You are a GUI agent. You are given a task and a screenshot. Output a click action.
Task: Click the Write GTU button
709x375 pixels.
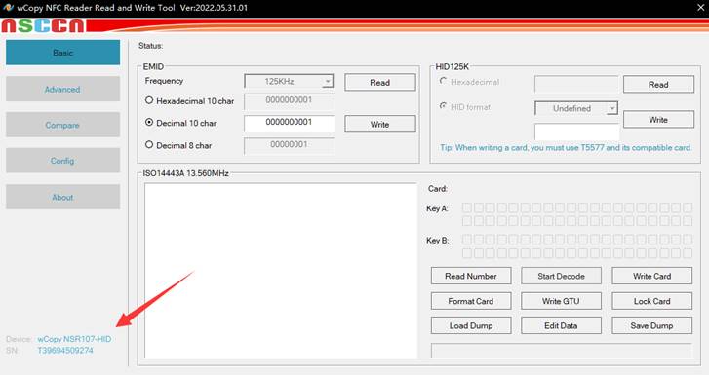click(x=561, y=301)
